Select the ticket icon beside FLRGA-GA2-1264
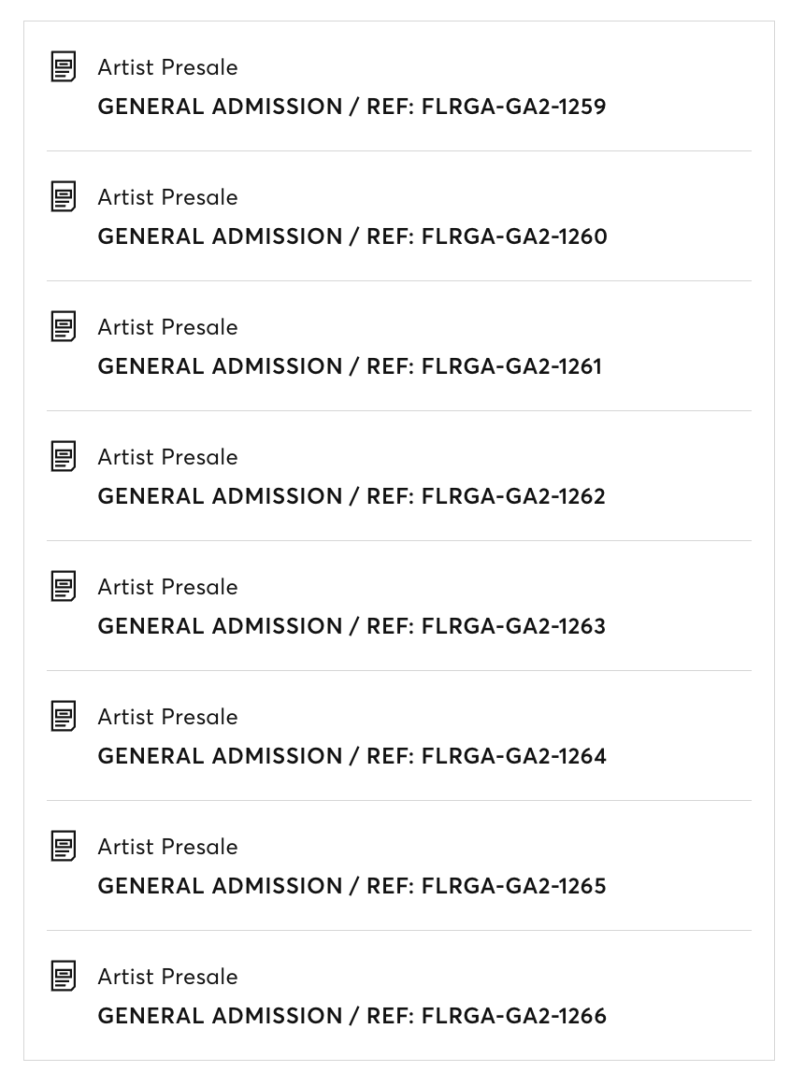The height and width of the screenshot is (1086, 804). [64, 716]
